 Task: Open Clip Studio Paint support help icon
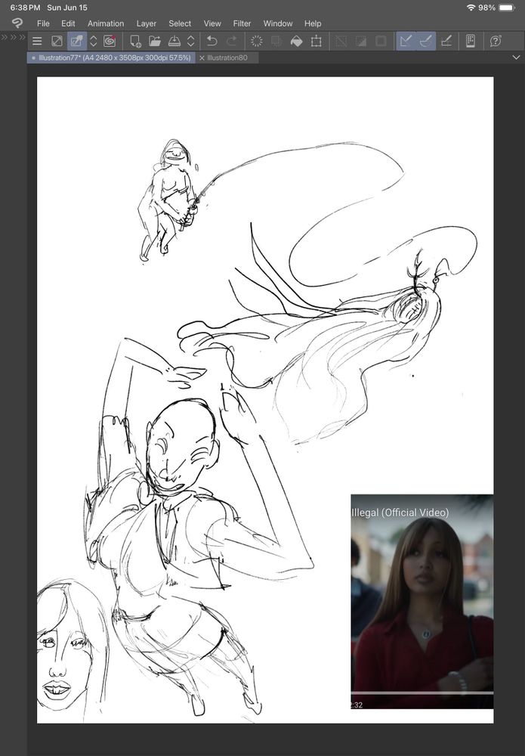click(496, 42)
